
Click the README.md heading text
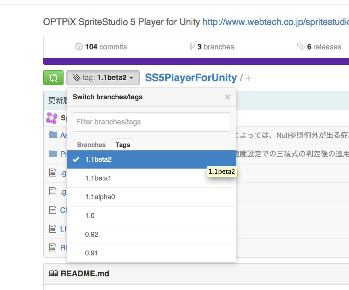coord(85,274)
